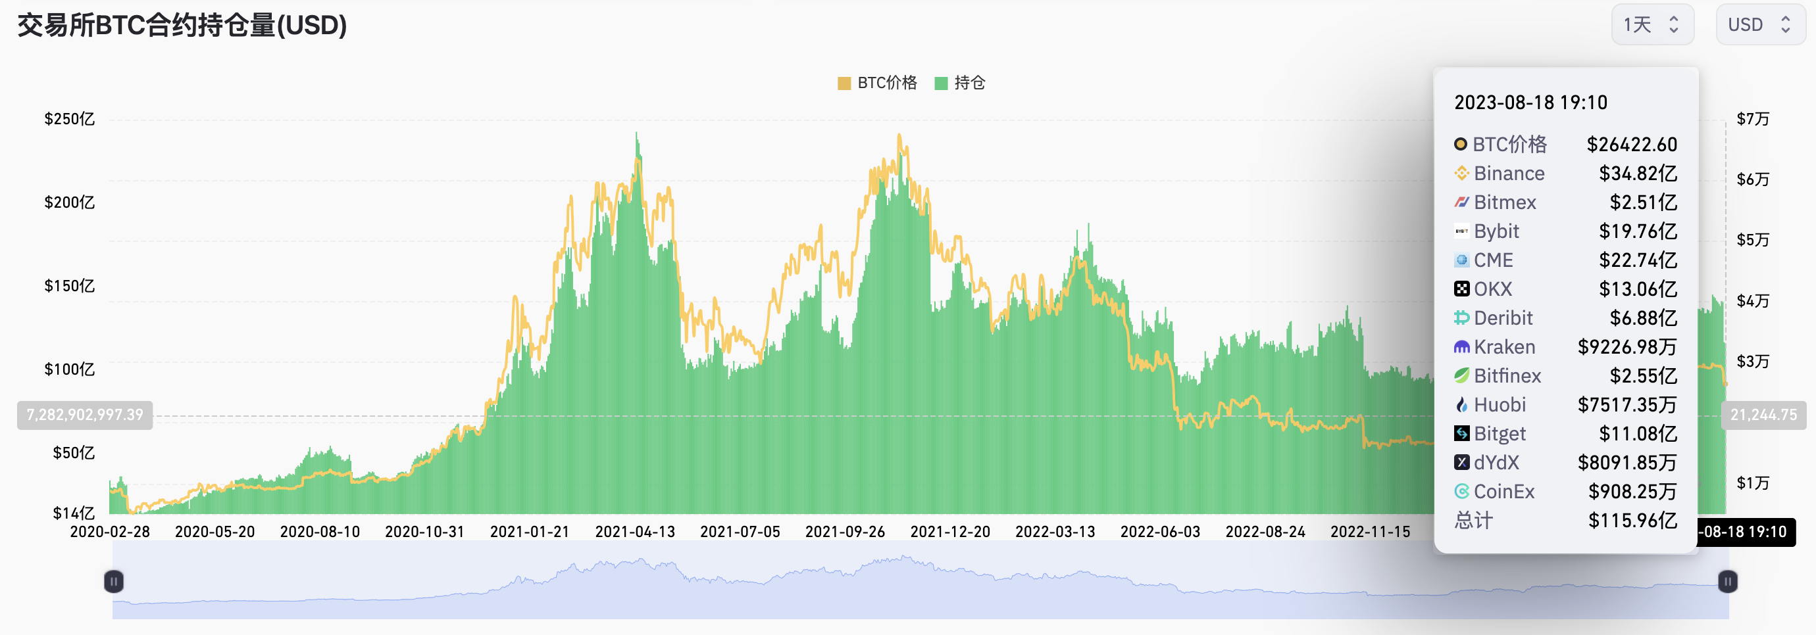Click the Deribit logo icon
This screenshot has height=635, width=1816.
pos(1461,317)
